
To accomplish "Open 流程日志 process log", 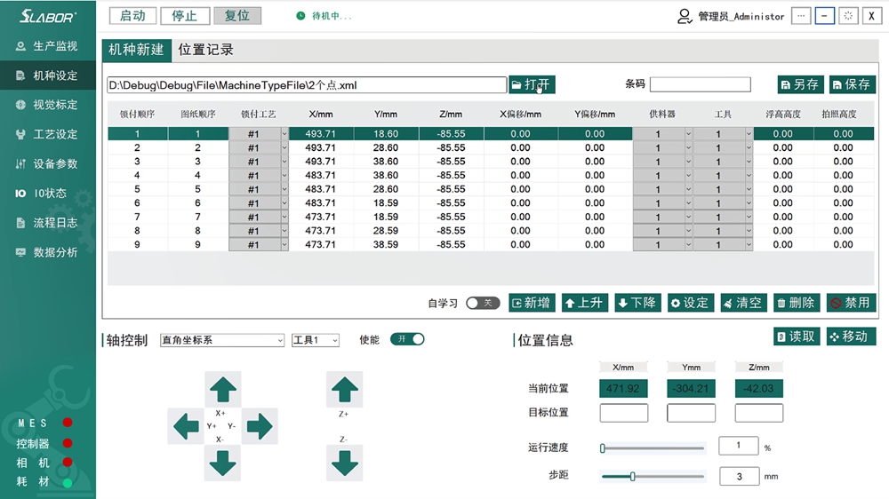I will tap(48, 223).
